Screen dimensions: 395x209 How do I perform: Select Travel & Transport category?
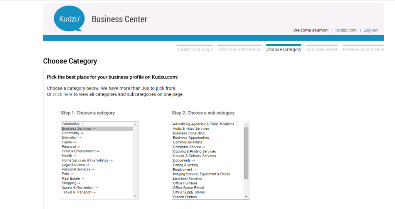coord(97,192)
